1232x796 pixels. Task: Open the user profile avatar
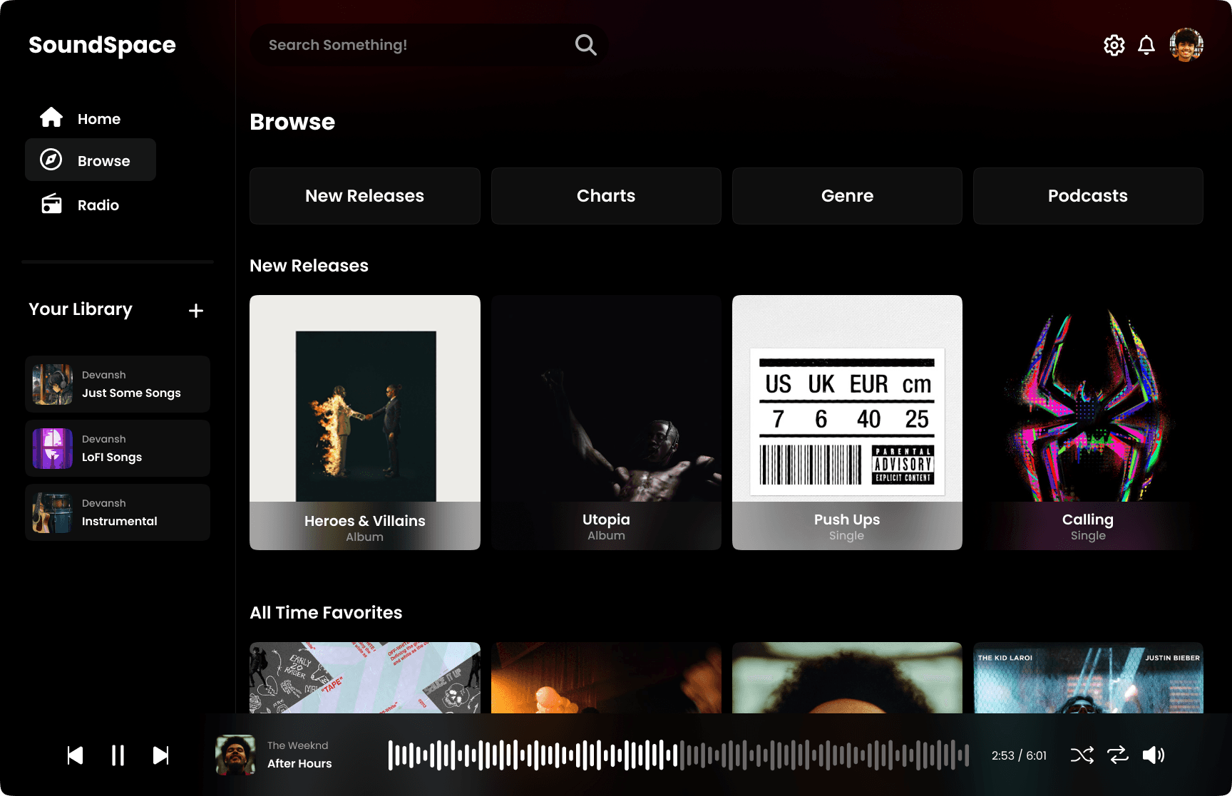pos(1186,45)
